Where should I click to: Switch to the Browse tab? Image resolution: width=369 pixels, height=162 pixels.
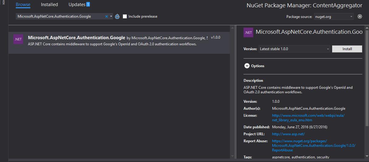point(23,5)
